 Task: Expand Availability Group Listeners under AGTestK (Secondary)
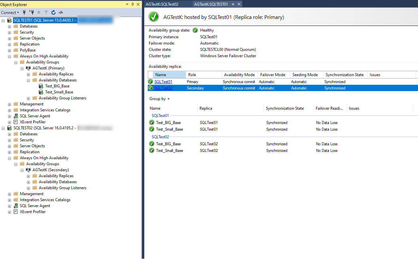click(28, 188)
